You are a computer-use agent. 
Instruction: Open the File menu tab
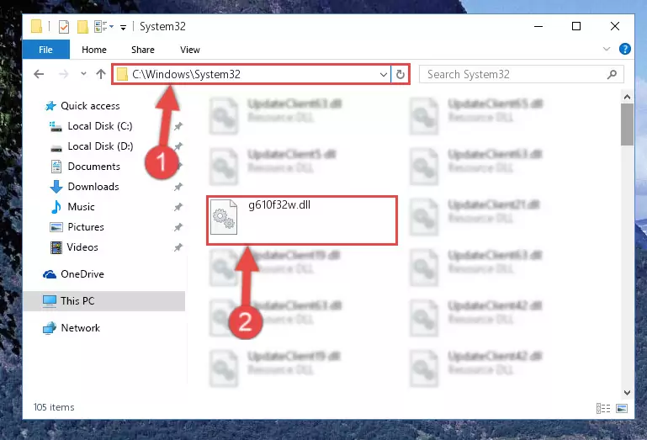pyautogui.click(x=45, y=50)
